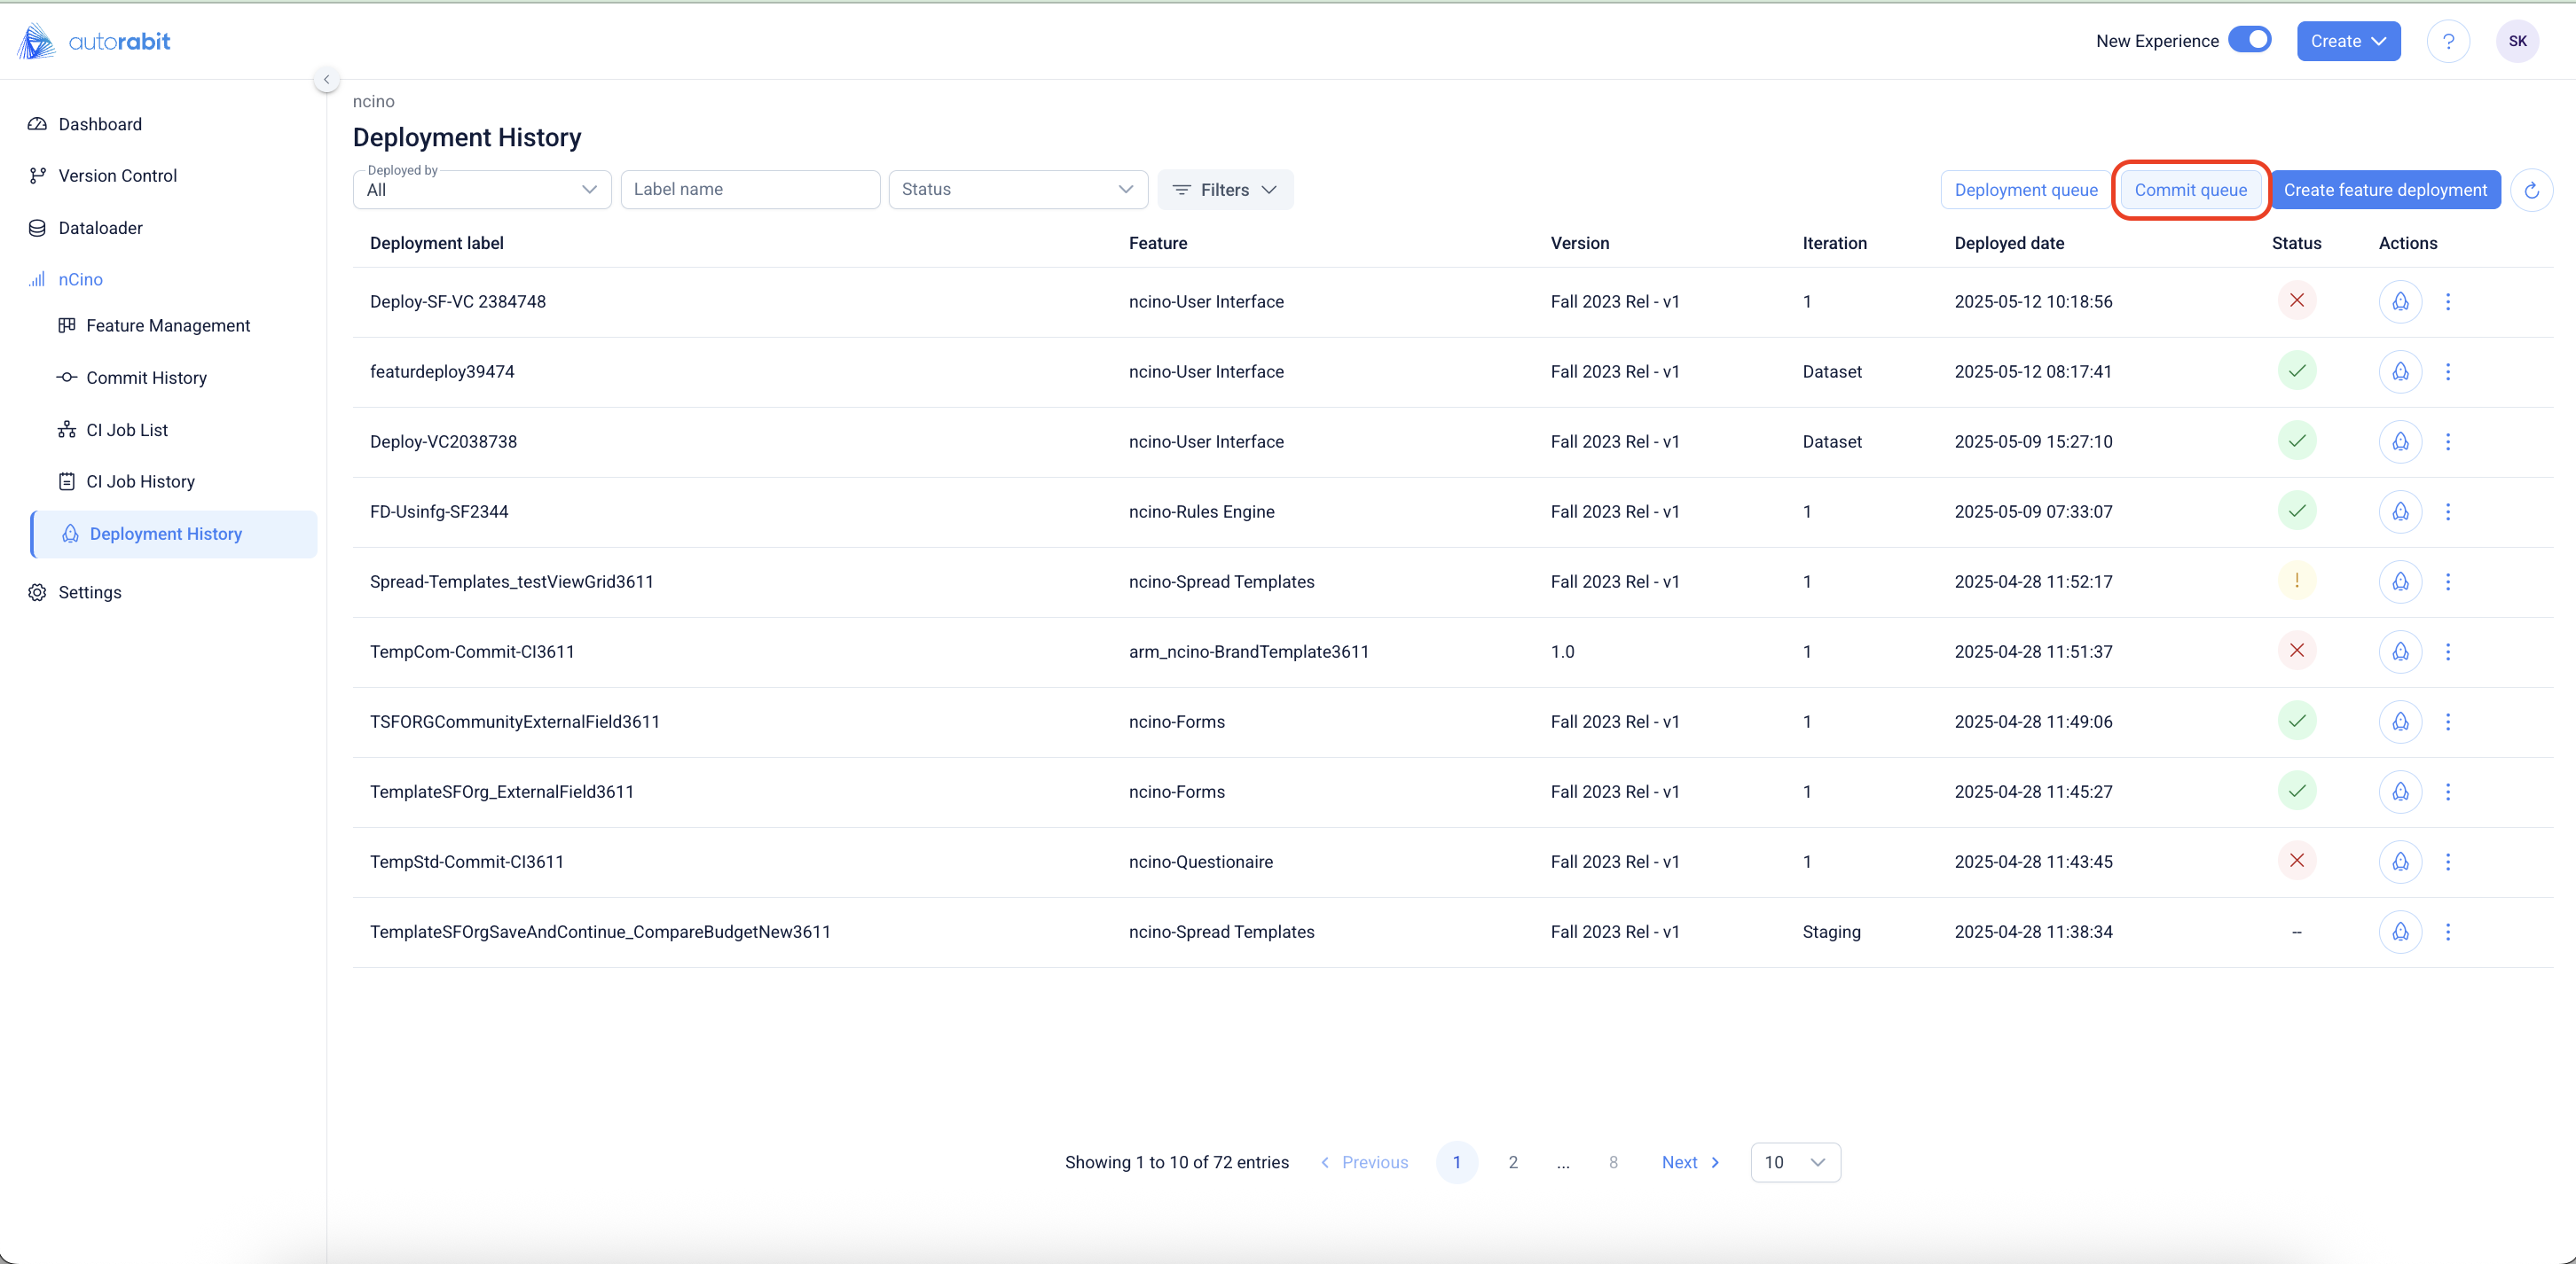
Task: Go to Commit History in sidebar
Action: (146, 378)
